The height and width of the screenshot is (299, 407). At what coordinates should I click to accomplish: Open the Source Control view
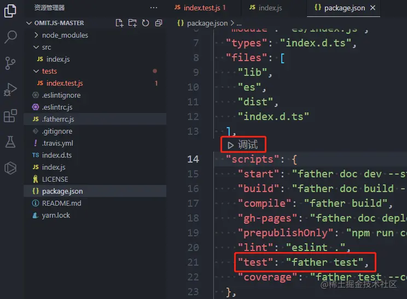tap(10, 63)
